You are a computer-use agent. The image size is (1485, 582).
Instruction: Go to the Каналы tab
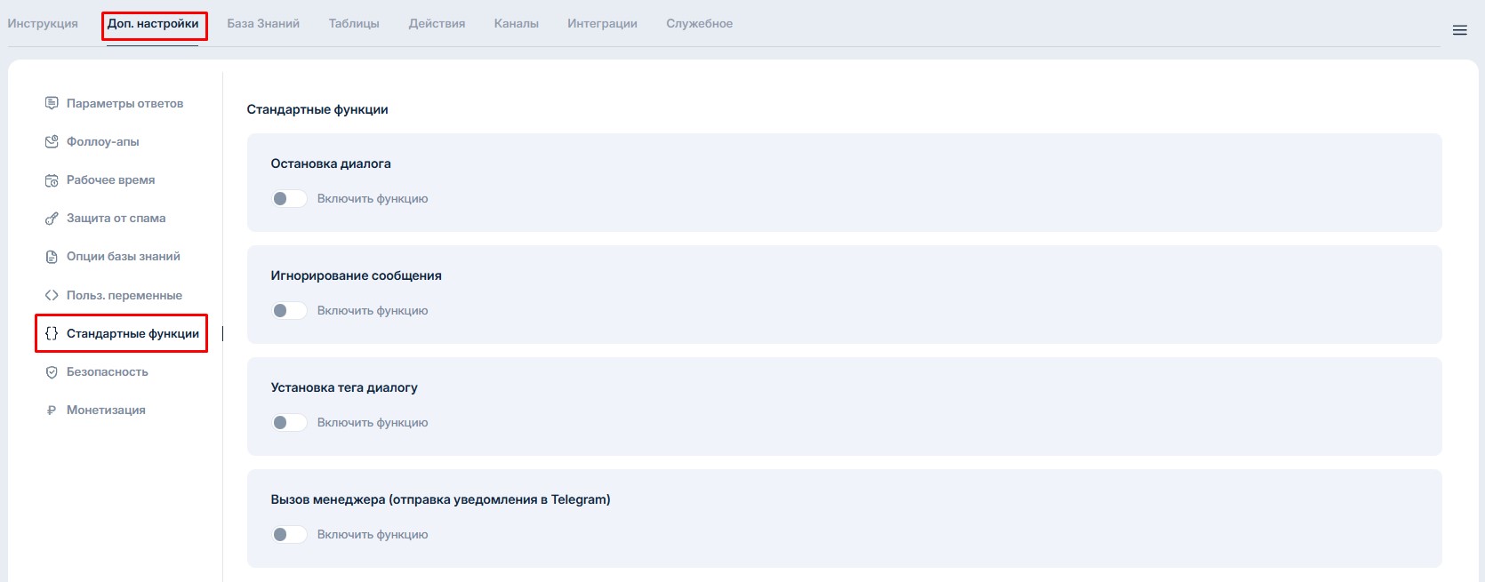coord(516,24)
